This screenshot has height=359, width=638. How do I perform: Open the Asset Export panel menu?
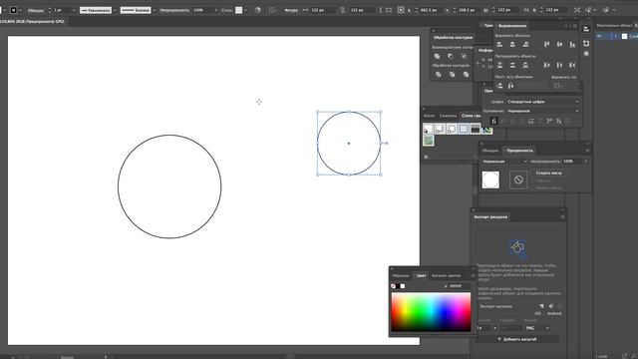click(x=562, y=217)
